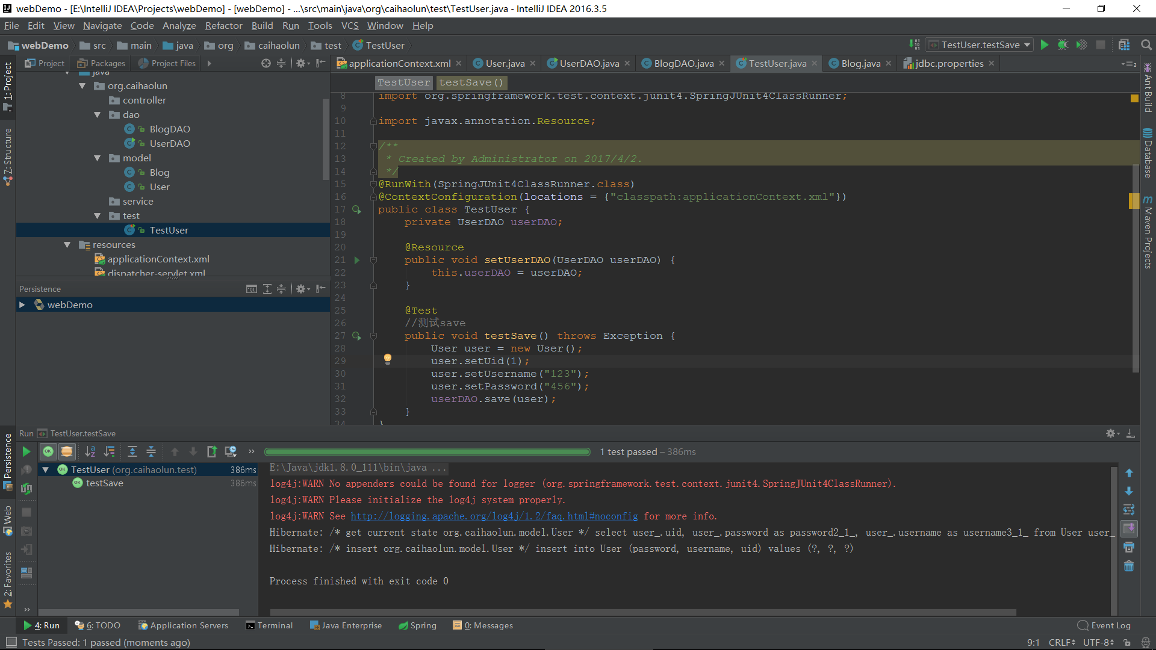Open the Spring tool window button

417,625
